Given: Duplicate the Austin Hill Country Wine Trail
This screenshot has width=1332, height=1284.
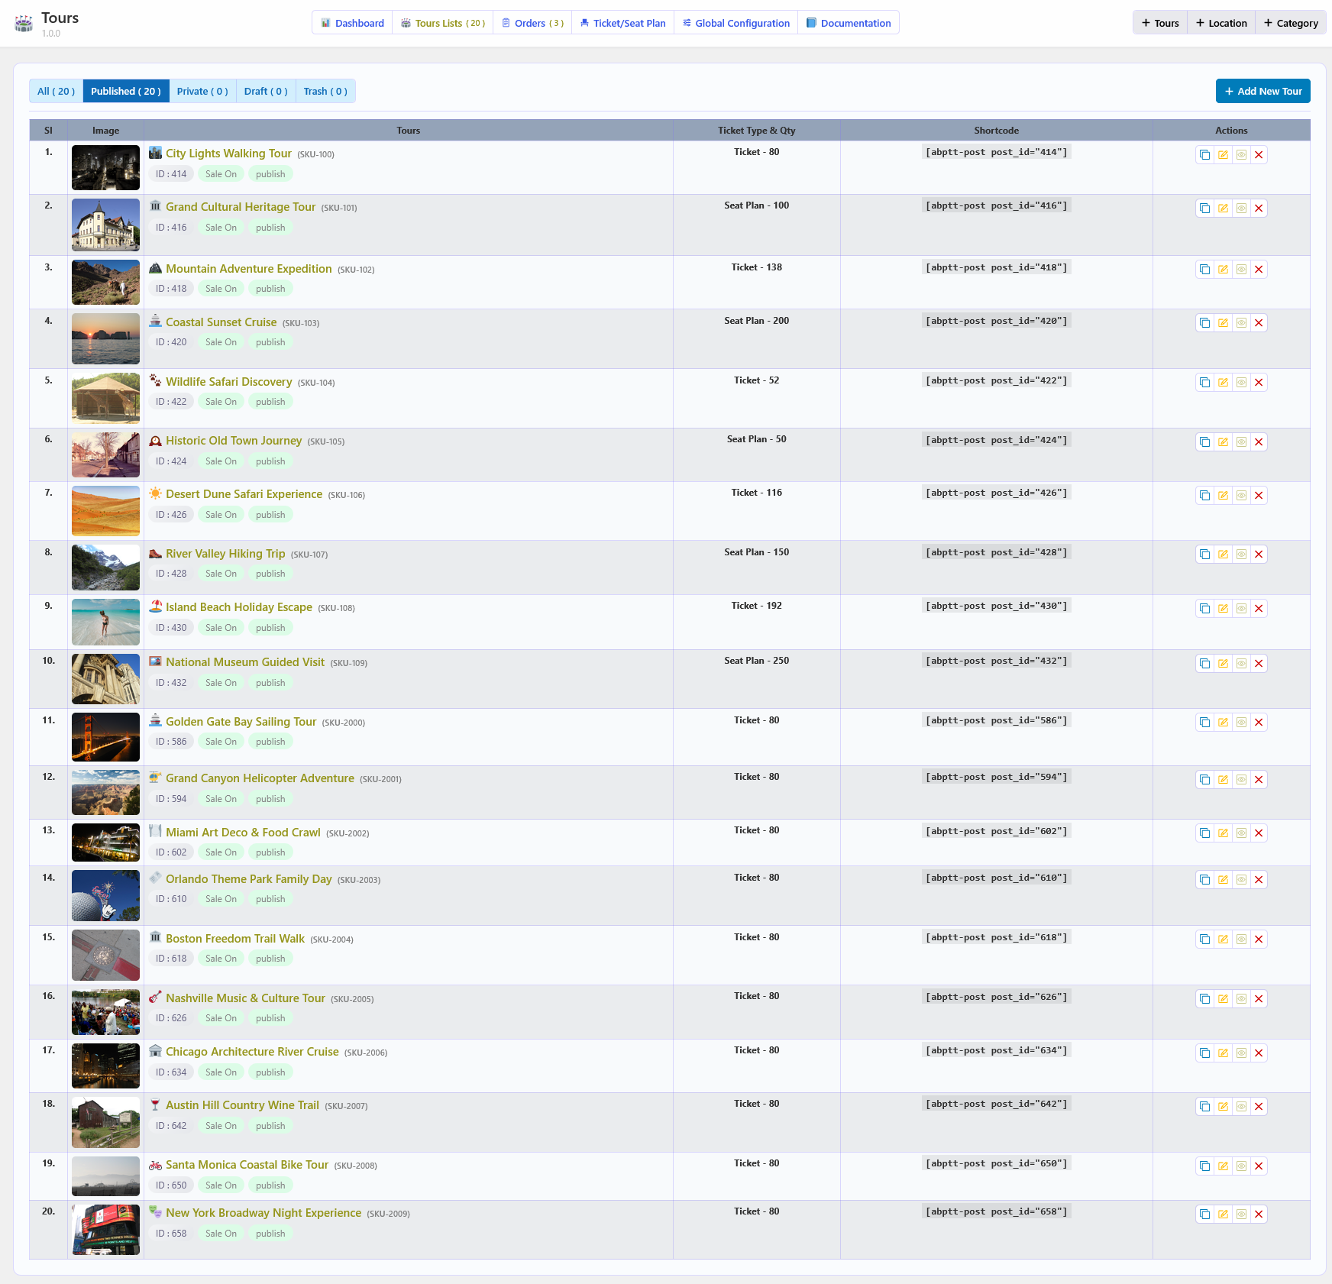Looking at the screenshot, I should click(1204, 1107).
